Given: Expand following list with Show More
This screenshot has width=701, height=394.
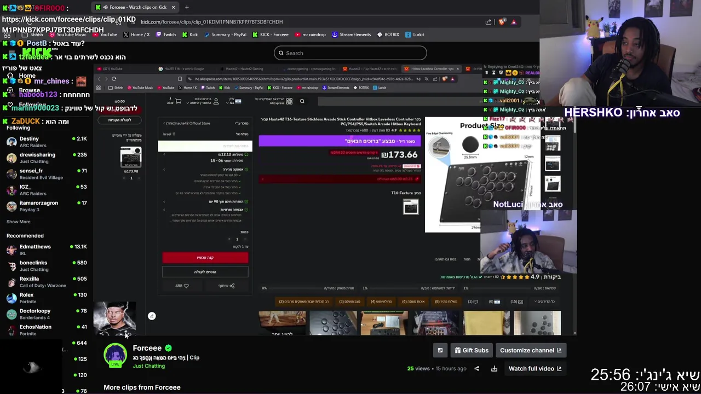Looking at the screenshot, I should click(18, 222).
